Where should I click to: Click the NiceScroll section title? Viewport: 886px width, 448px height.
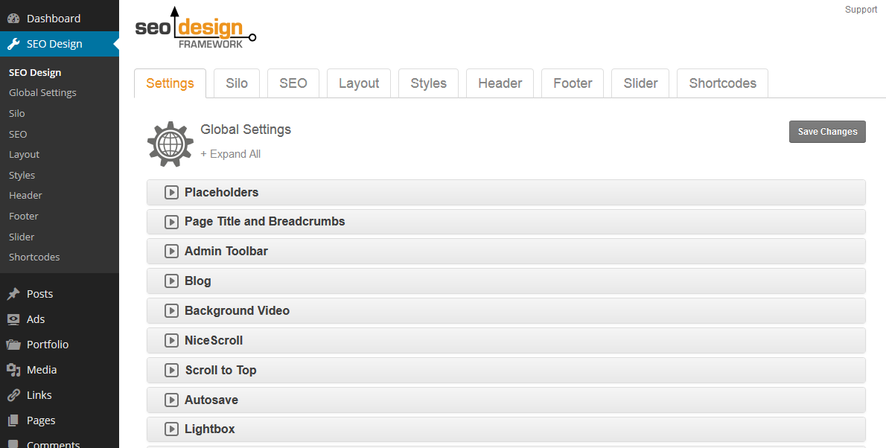click(214, 341)
